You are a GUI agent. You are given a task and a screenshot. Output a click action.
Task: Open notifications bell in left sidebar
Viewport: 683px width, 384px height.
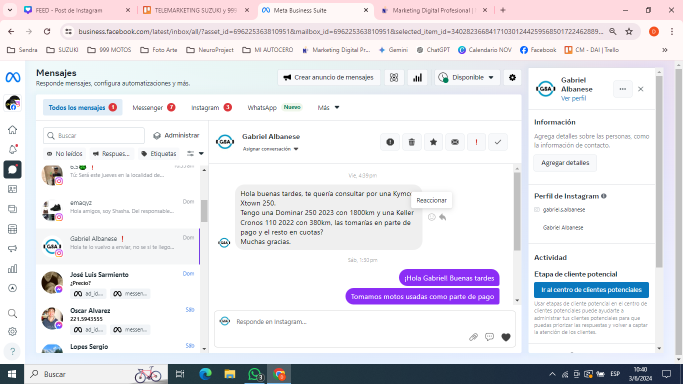(12, 149)
